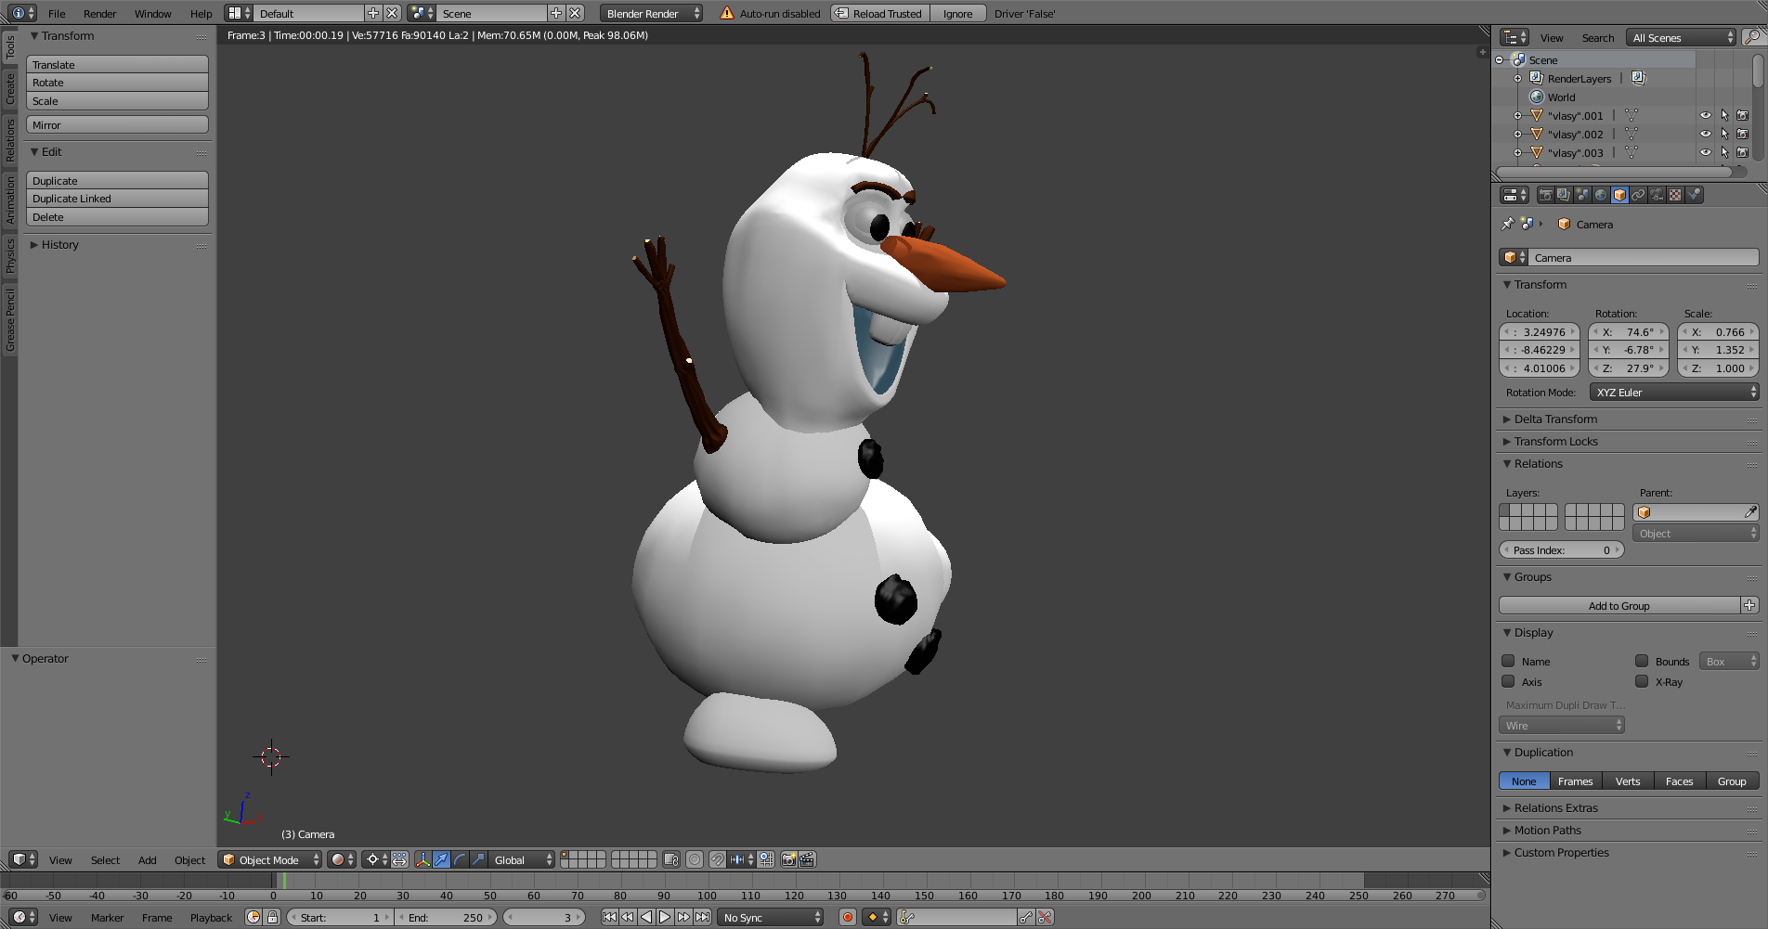The width and height of the screenshot is (1768, 929).
Task: Hide the "vlasy".001 object with eye toggle
Action: click(x=1705, y=115)
